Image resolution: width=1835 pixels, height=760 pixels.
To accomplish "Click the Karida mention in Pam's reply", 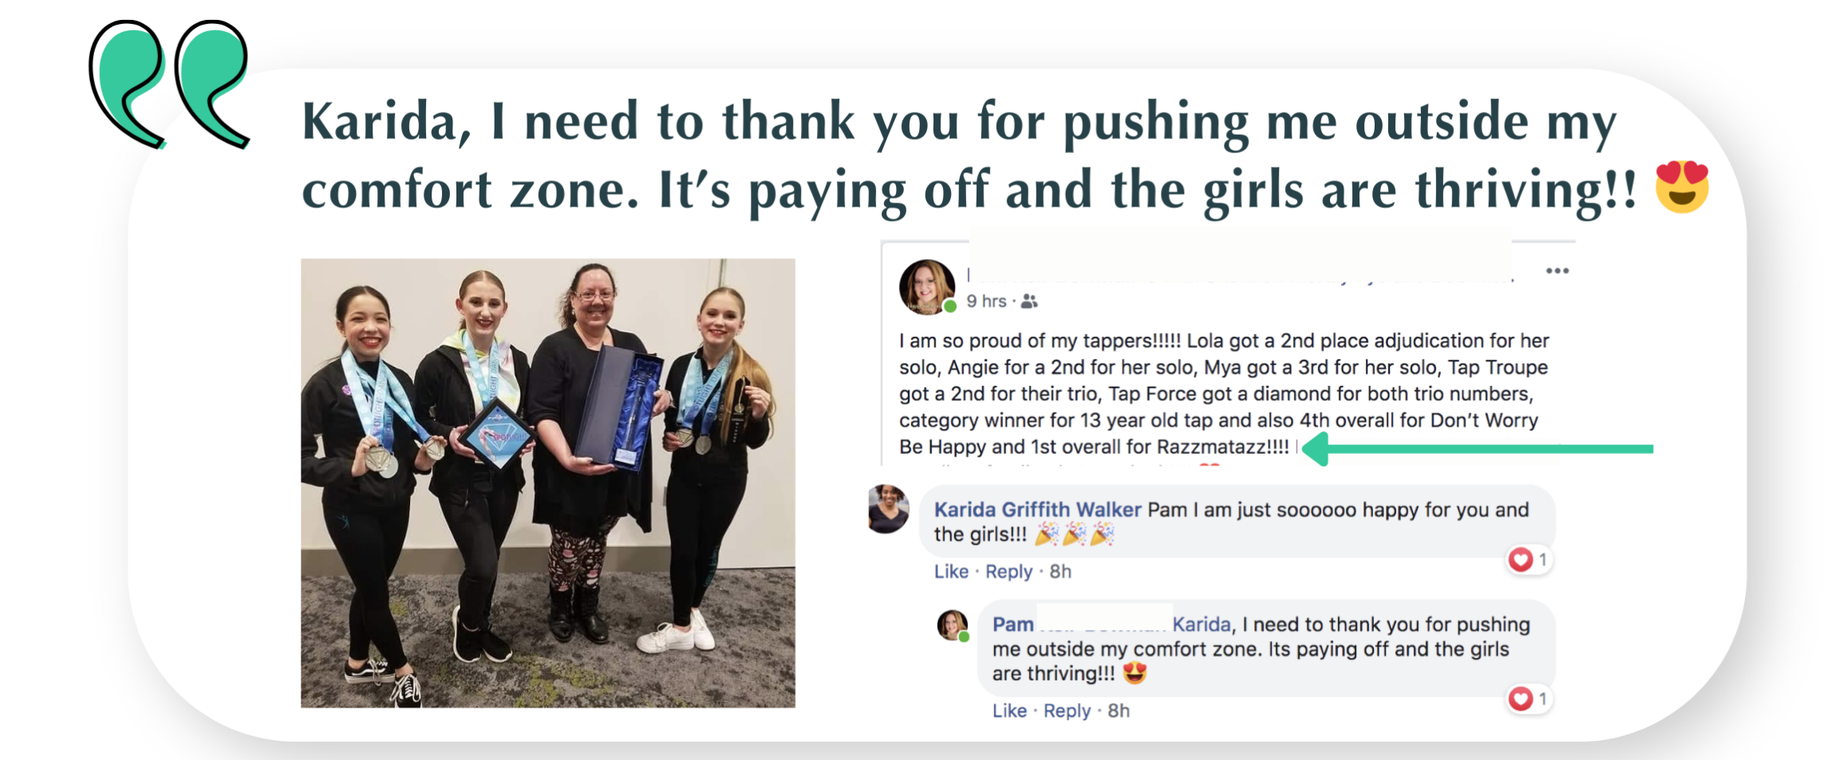I will (1202, 624).
